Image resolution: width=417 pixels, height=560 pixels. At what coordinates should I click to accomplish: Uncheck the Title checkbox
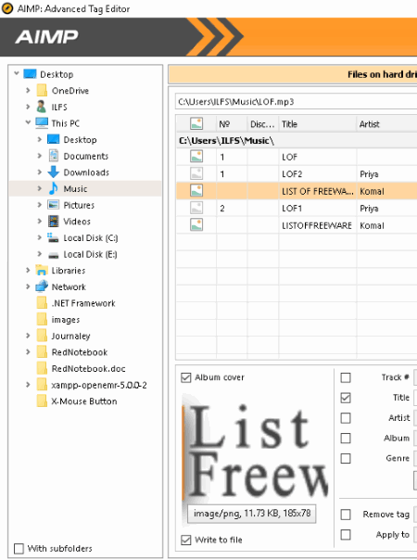346,398
